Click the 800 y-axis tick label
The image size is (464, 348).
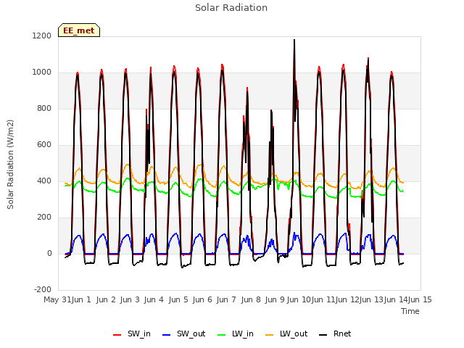click(44, 108)
